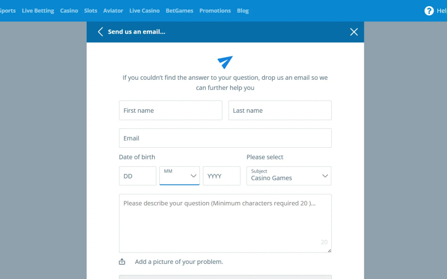The width and height of the screenshot is (447, 279).
Task: Open the Live Betting menu item
Action: click(38, 11)
